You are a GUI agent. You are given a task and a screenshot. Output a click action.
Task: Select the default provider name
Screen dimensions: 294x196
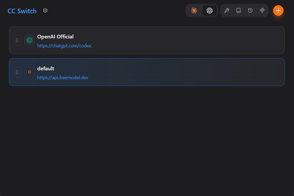click(46, 68)
